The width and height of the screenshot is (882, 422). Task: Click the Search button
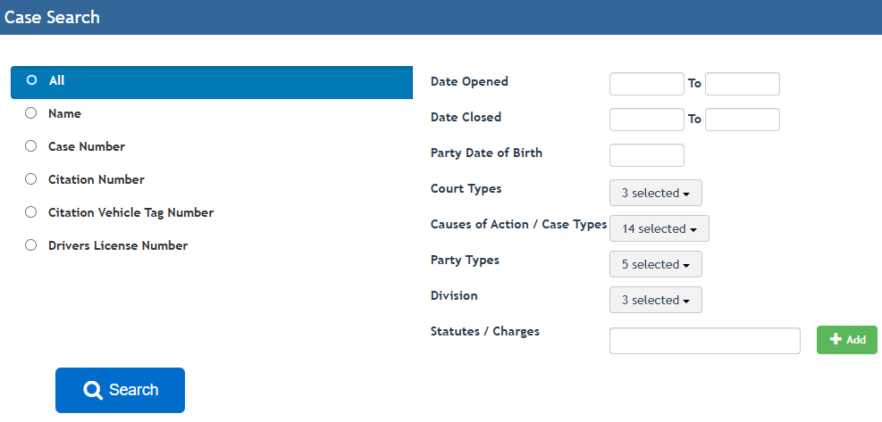120,390
